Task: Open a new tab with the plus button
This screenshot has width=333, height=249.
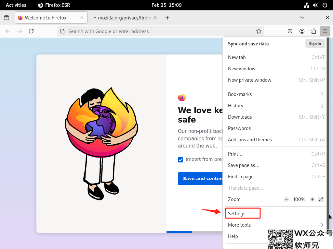Action: pos(167,18)
